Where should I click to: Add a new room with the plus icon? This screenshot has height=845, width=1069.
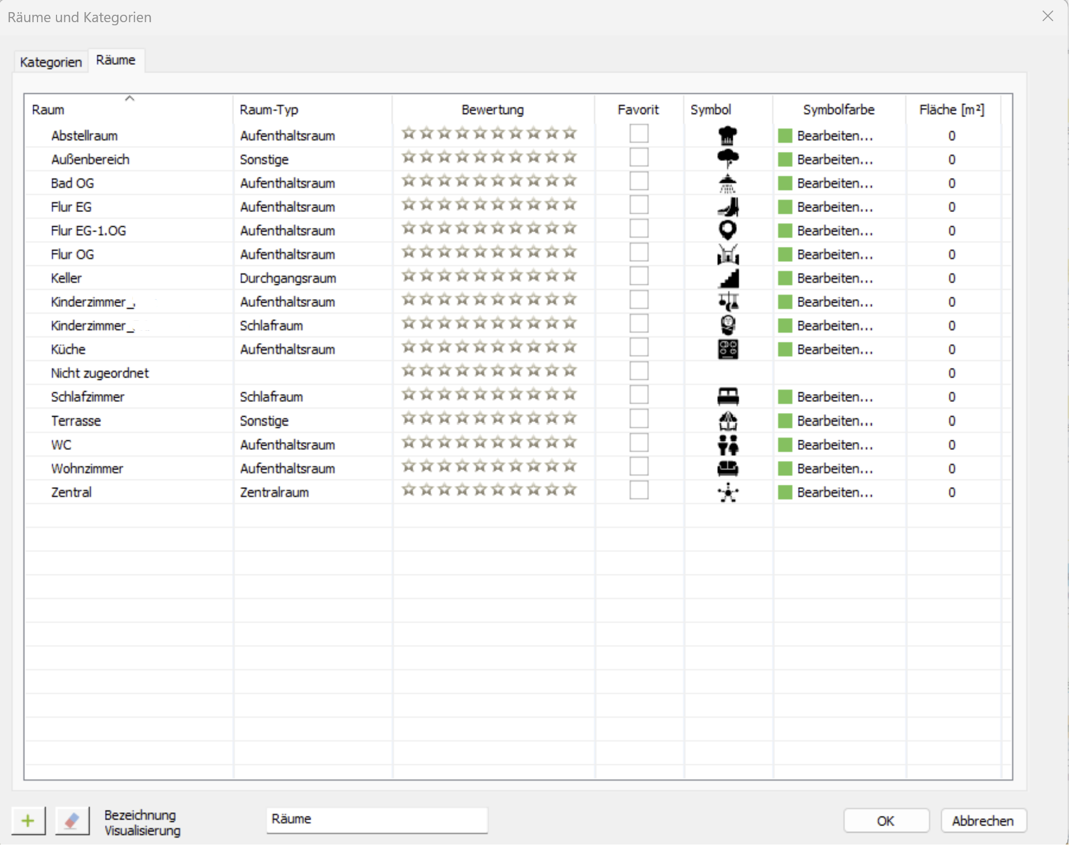tap(29, 821)
